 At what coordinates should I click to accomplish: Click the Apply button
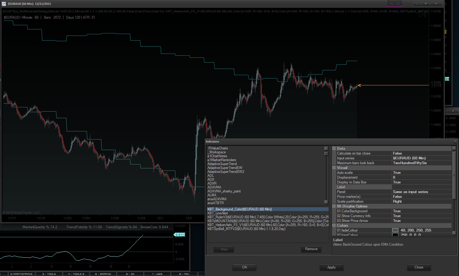click(x=331, y=267)
